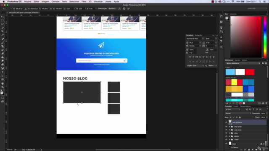This screenshot has width=269, height=151.
Task: Select the Horizontal Type tool
Action: [x=3, y=72]
